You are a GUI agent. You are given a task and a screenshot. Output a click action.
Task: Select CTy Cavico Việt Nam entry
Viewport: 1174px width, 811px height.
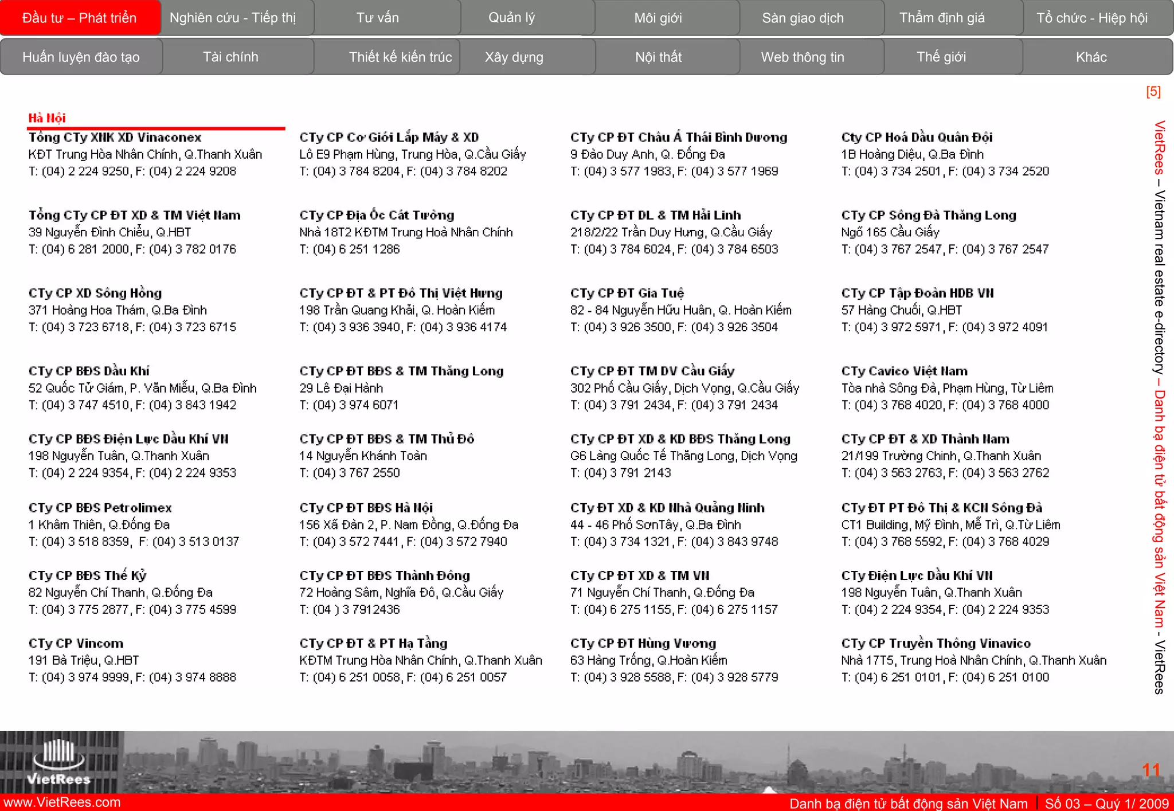click(905, 371)
